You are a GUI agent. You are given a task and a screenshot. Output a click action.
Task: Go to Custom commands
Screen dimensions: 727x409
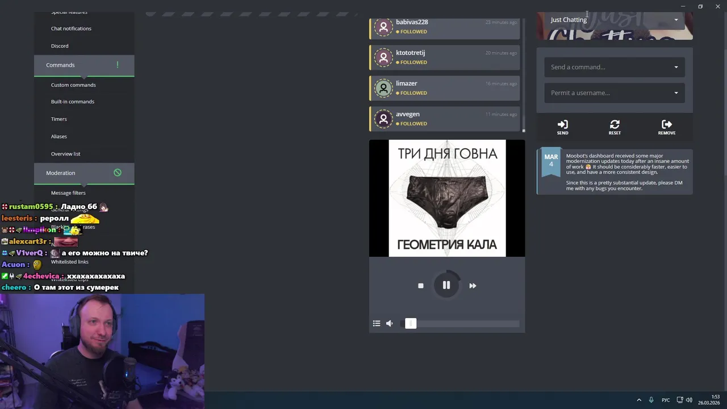[73, 85]
